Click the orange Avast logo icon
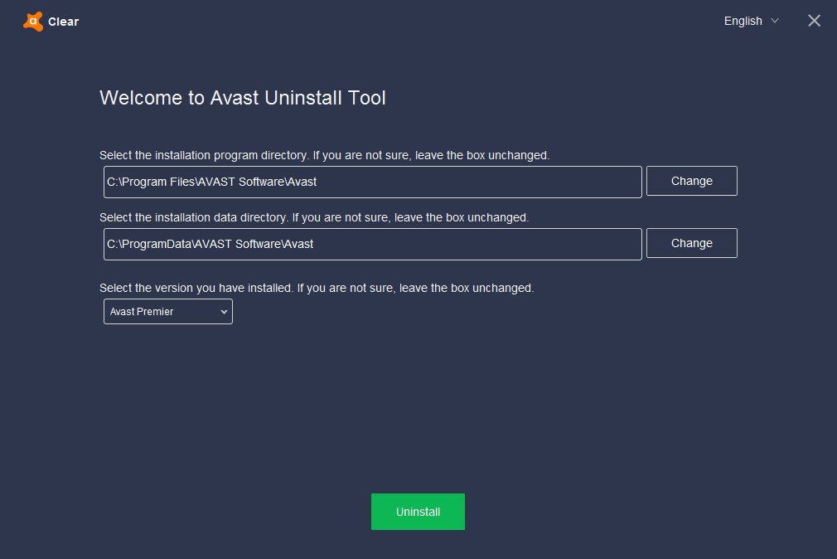 (x=33, y=22)
